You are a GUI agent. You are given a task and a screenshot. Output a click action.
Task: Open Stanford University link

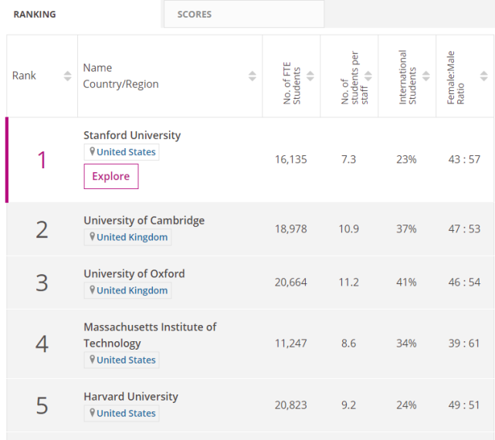[x=132, y=135]
